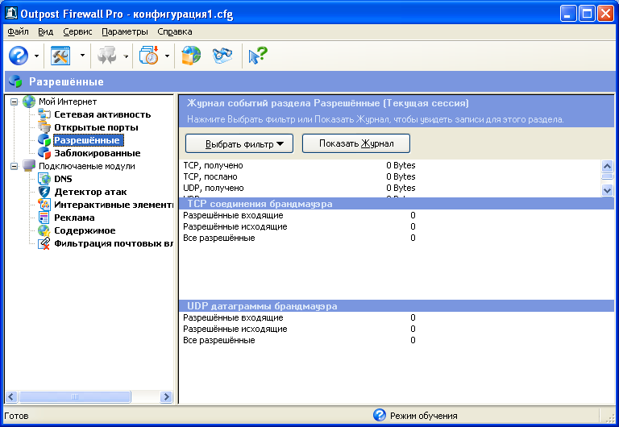Open the Справка menu
Screen dimensions: 619x427
(175, 31)
